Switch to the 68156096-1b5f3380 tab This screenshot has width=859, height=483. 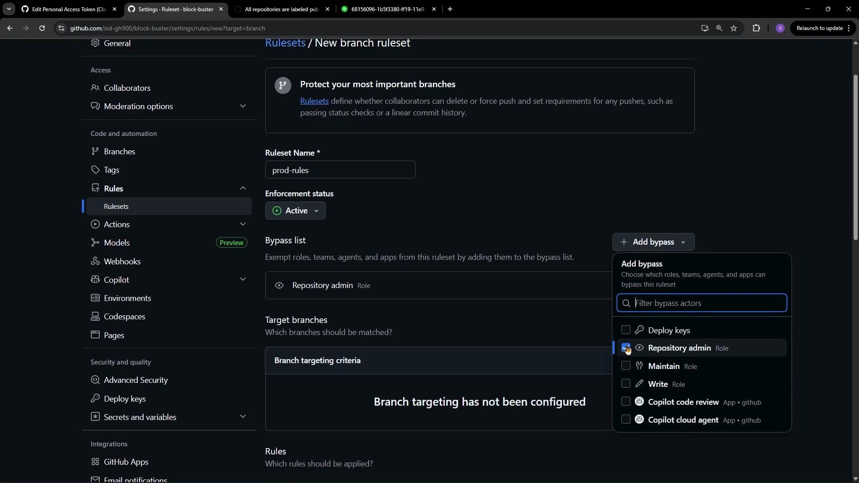pos(388,9)
